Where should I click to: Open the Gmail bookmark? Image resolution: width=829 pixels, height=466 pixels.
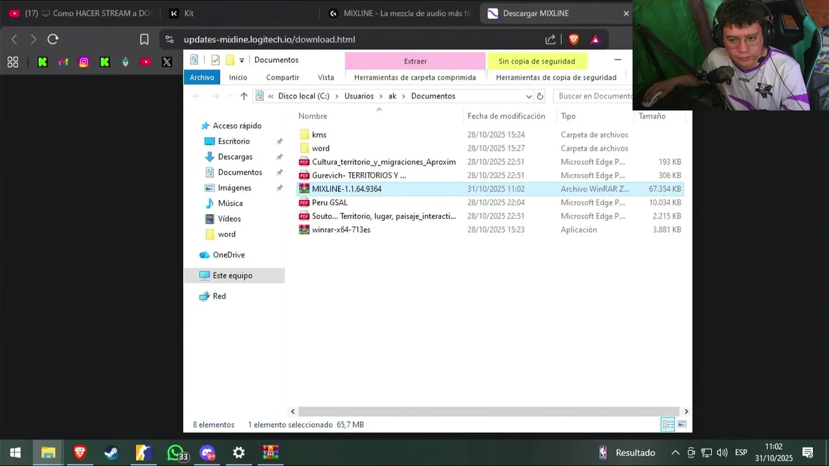63,62
